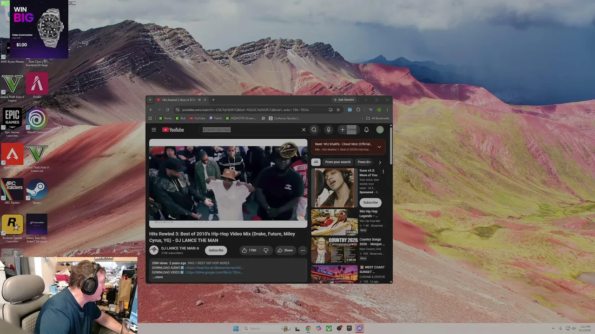Image resolution: width=595 pixels, height=334 pixels.
Task: Open a new Chrome tab
Action: pyautogui.click(x=213, y=100)
